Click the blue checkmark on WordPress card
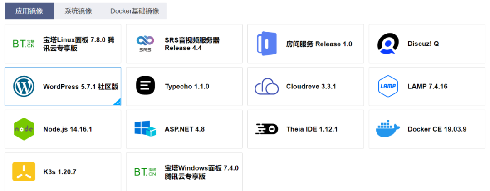The width and height of the screenshot is (490, 191). 118,103
